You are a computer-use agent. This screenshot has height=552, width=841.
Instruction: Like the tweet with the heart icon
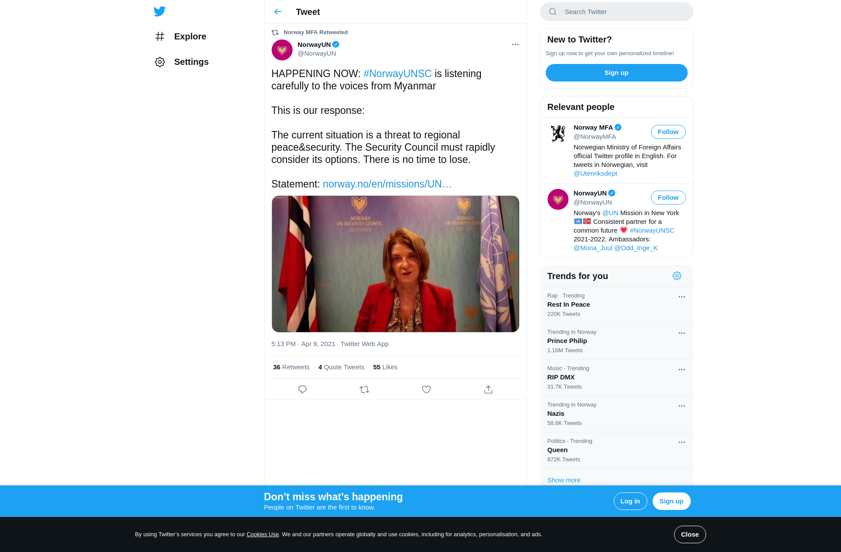point(426,389)
